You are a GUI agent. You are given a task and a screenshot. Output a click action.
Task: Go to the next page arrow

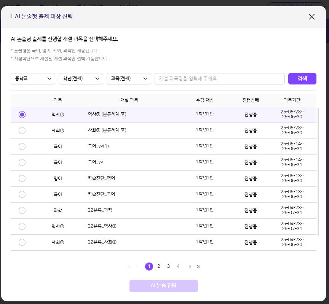point(190,266)
